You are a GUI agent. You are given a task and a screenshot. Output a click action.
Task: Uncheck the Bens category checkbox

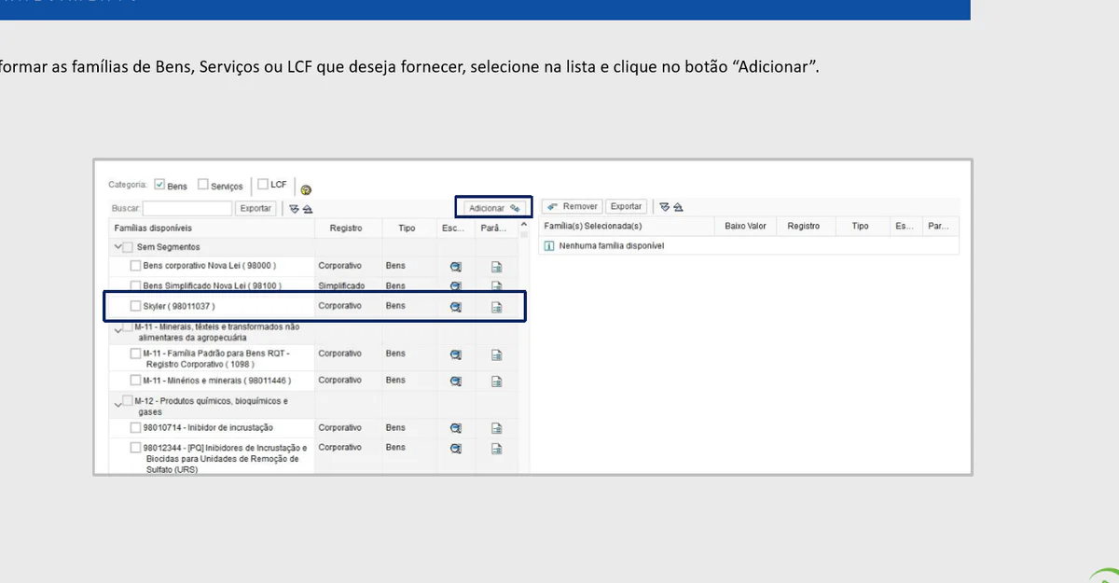[159, 184]
